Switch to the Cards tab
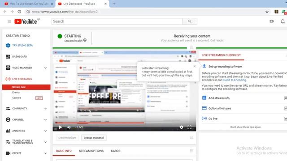Screen dimensions: 287x161 point(116,151)
